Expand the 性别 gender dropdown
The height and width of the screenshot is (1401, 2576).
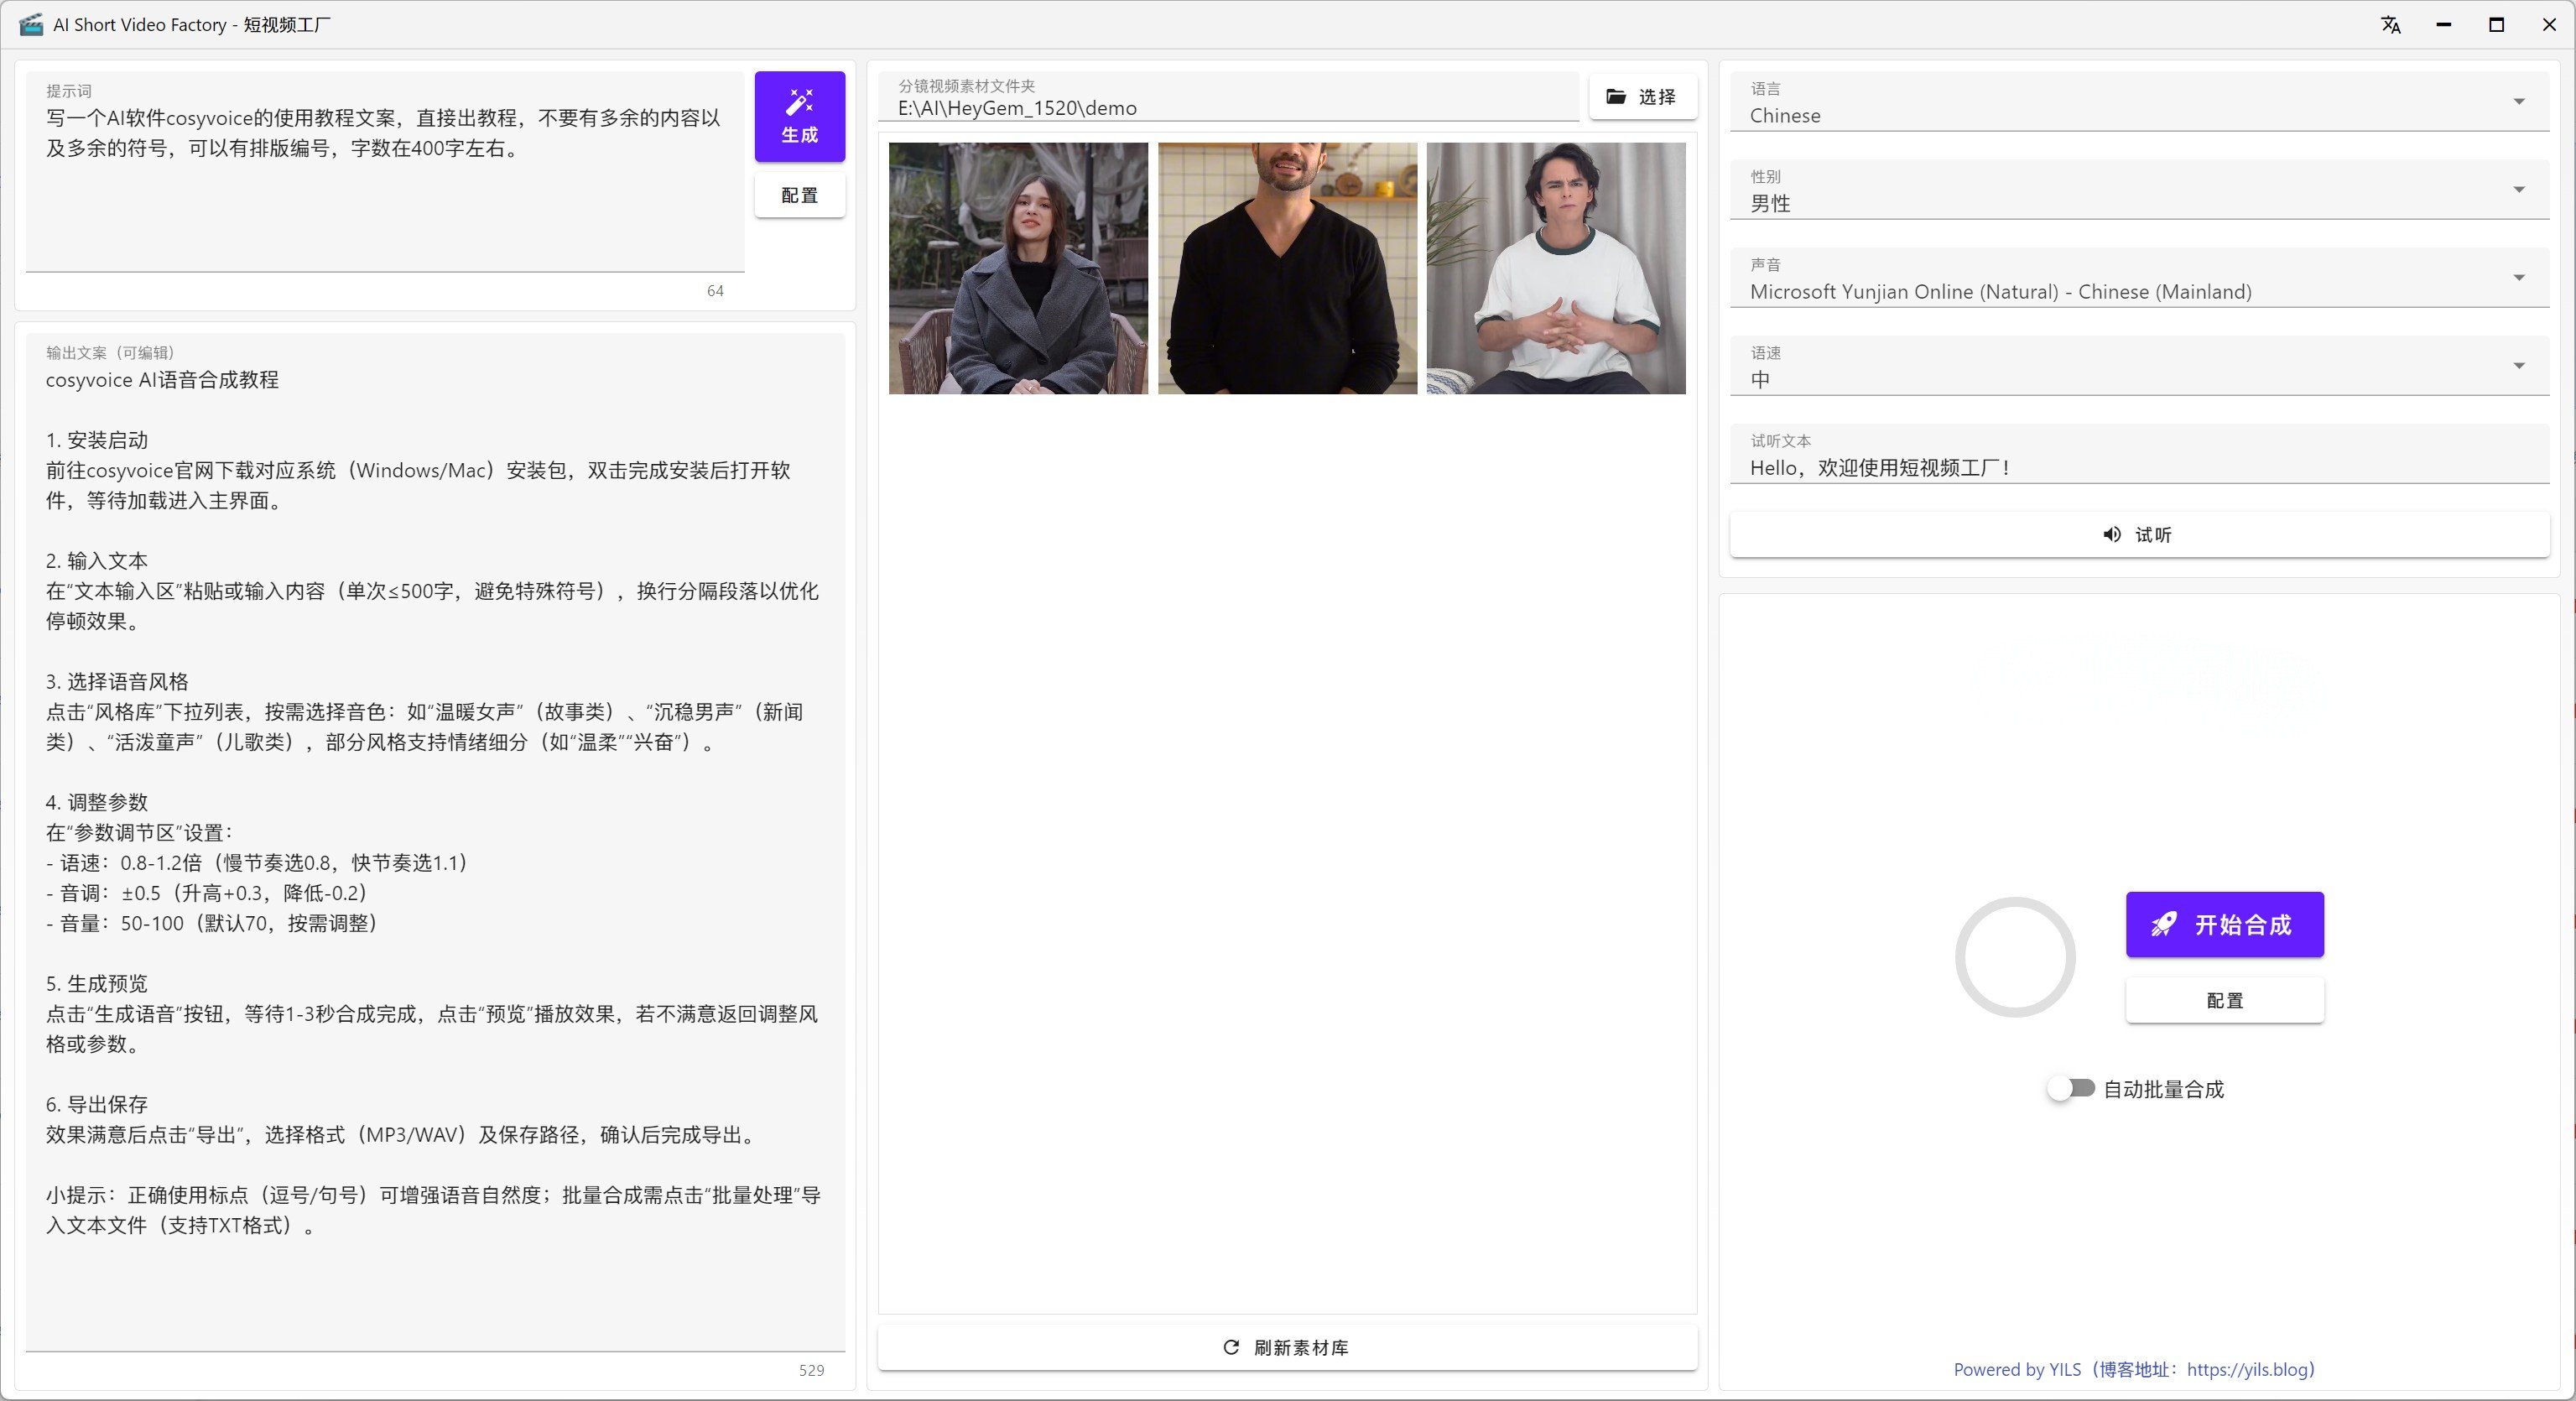pyautogui.click(x=2138, y=191)
